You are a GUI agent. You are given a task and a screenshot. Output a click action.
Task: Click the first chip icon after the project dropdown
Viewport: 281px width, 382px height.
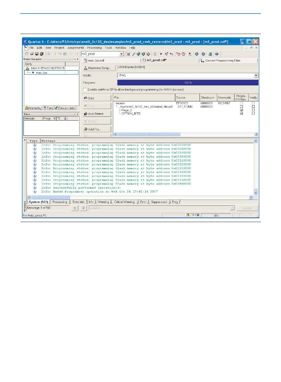(128, 54)
